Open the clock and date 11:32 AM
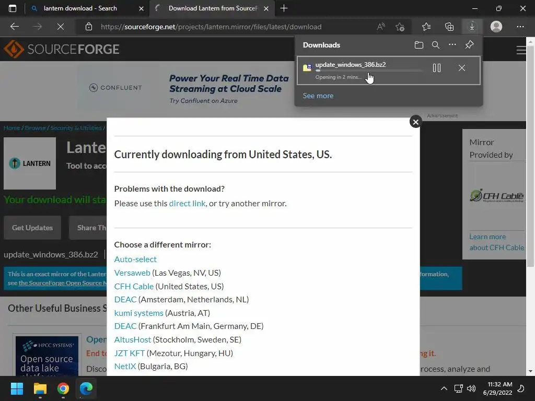This screenshot has height=401, width=535. 498,388
